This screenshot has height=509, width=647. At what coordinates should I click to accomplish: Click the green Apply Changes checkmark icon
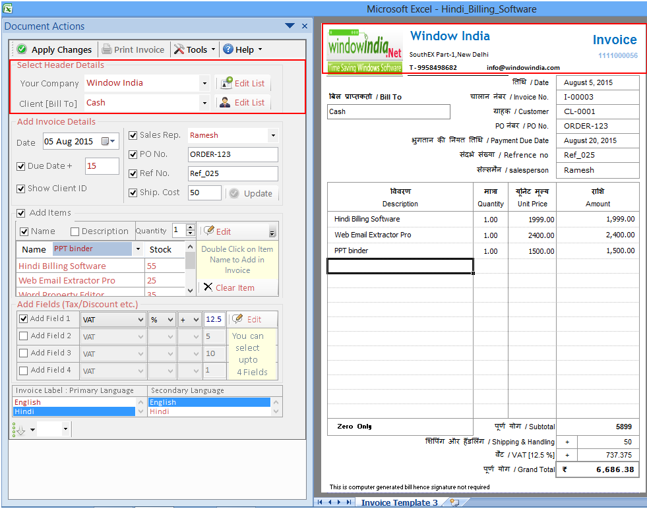(x=22, y=49)
